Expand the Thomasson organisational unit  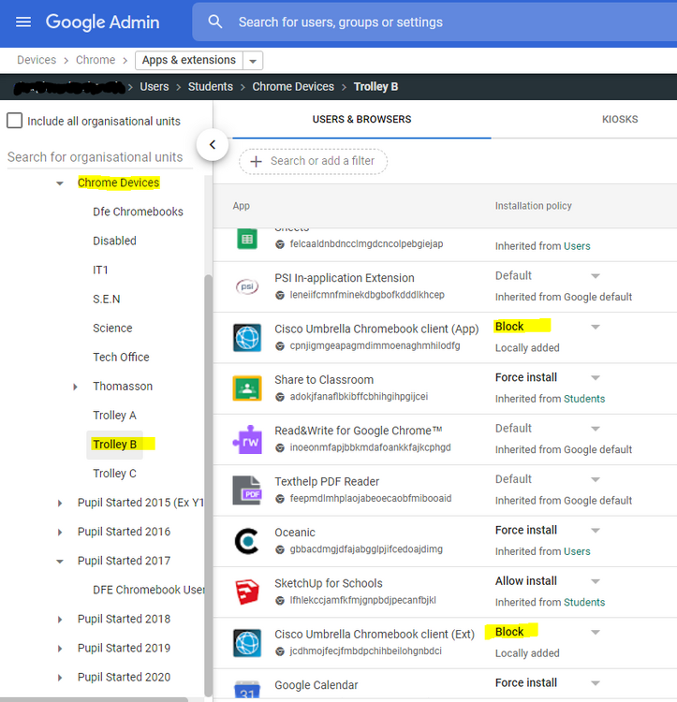click(x=75, y=387)
